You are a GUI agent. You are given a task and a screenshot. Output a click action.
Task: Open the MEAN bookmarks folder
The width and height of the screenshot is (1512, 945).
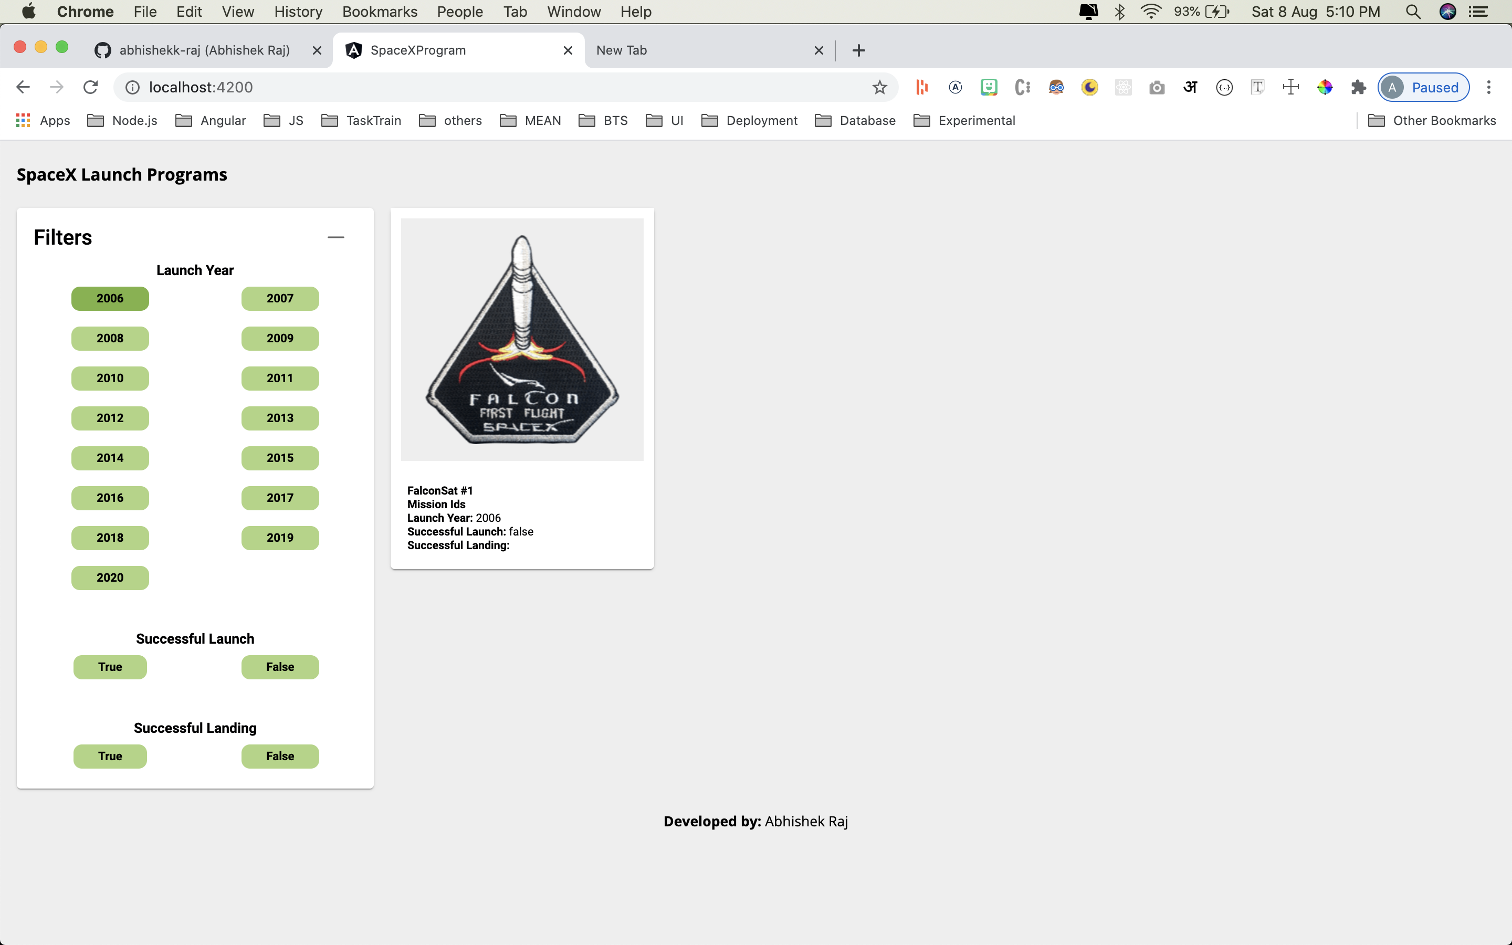[x=530, y=121]
